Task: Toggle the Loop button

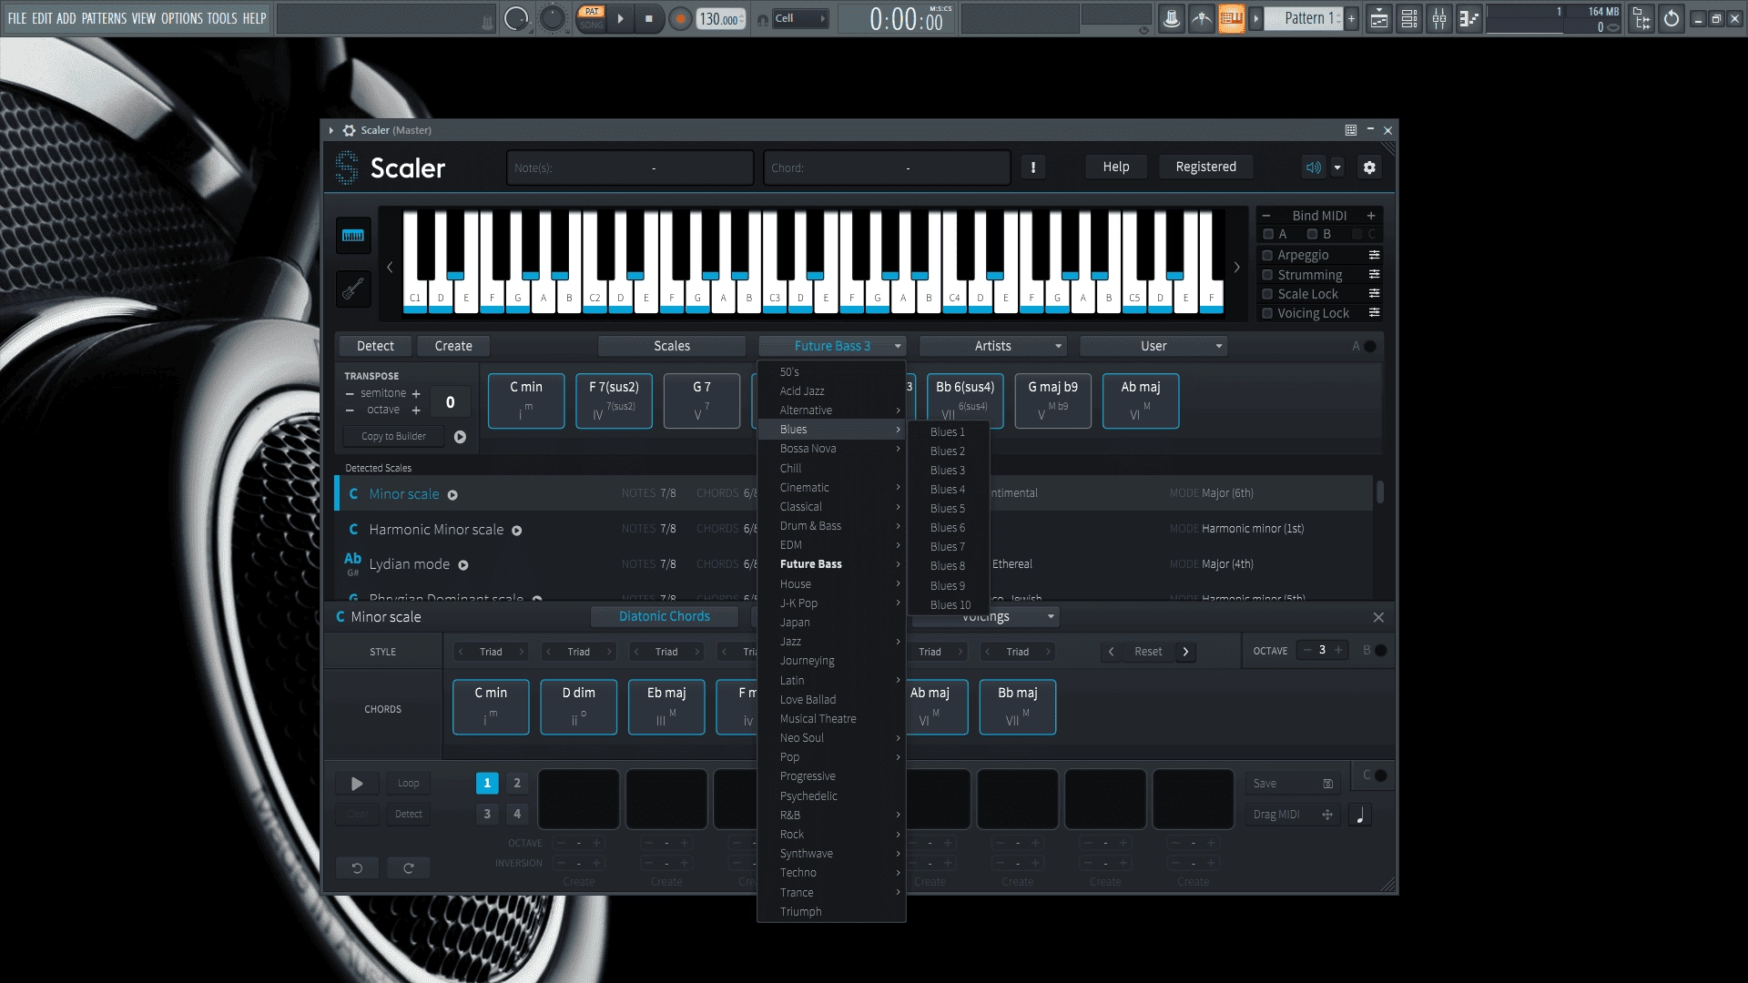Action: coord(409,783)
